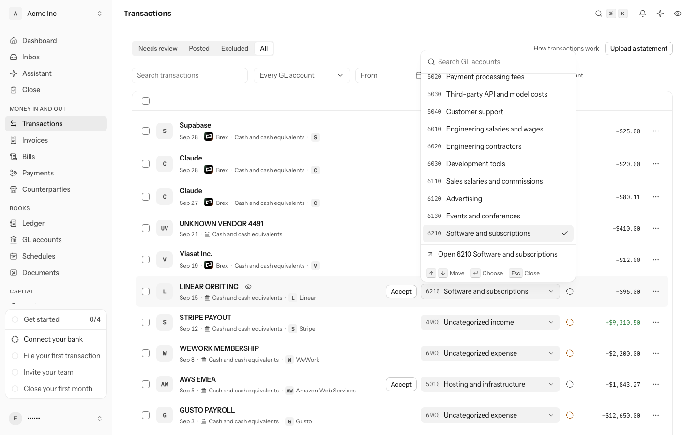The width and height of the screenshot is (697, 435).
Task: Open the search icon in top bar
Action: 599,14
